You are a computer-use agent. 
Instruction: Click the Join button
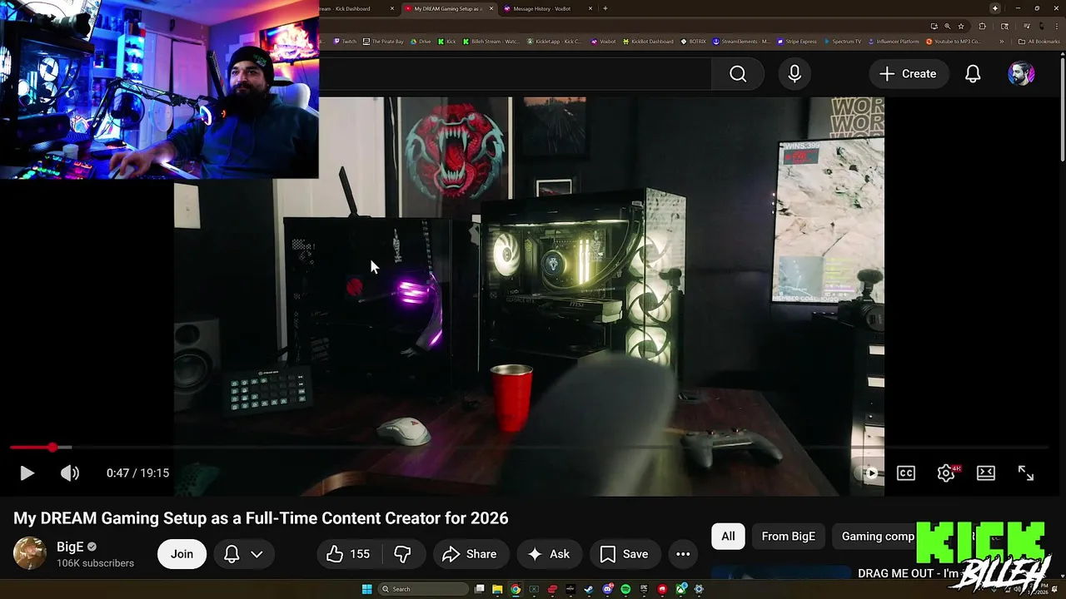coord(182,554)
